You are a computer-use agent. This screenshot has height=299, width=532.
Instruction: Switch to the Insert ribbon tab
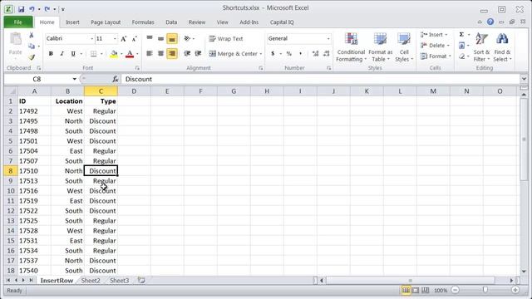pyautogui.click(x=72, y=22)
